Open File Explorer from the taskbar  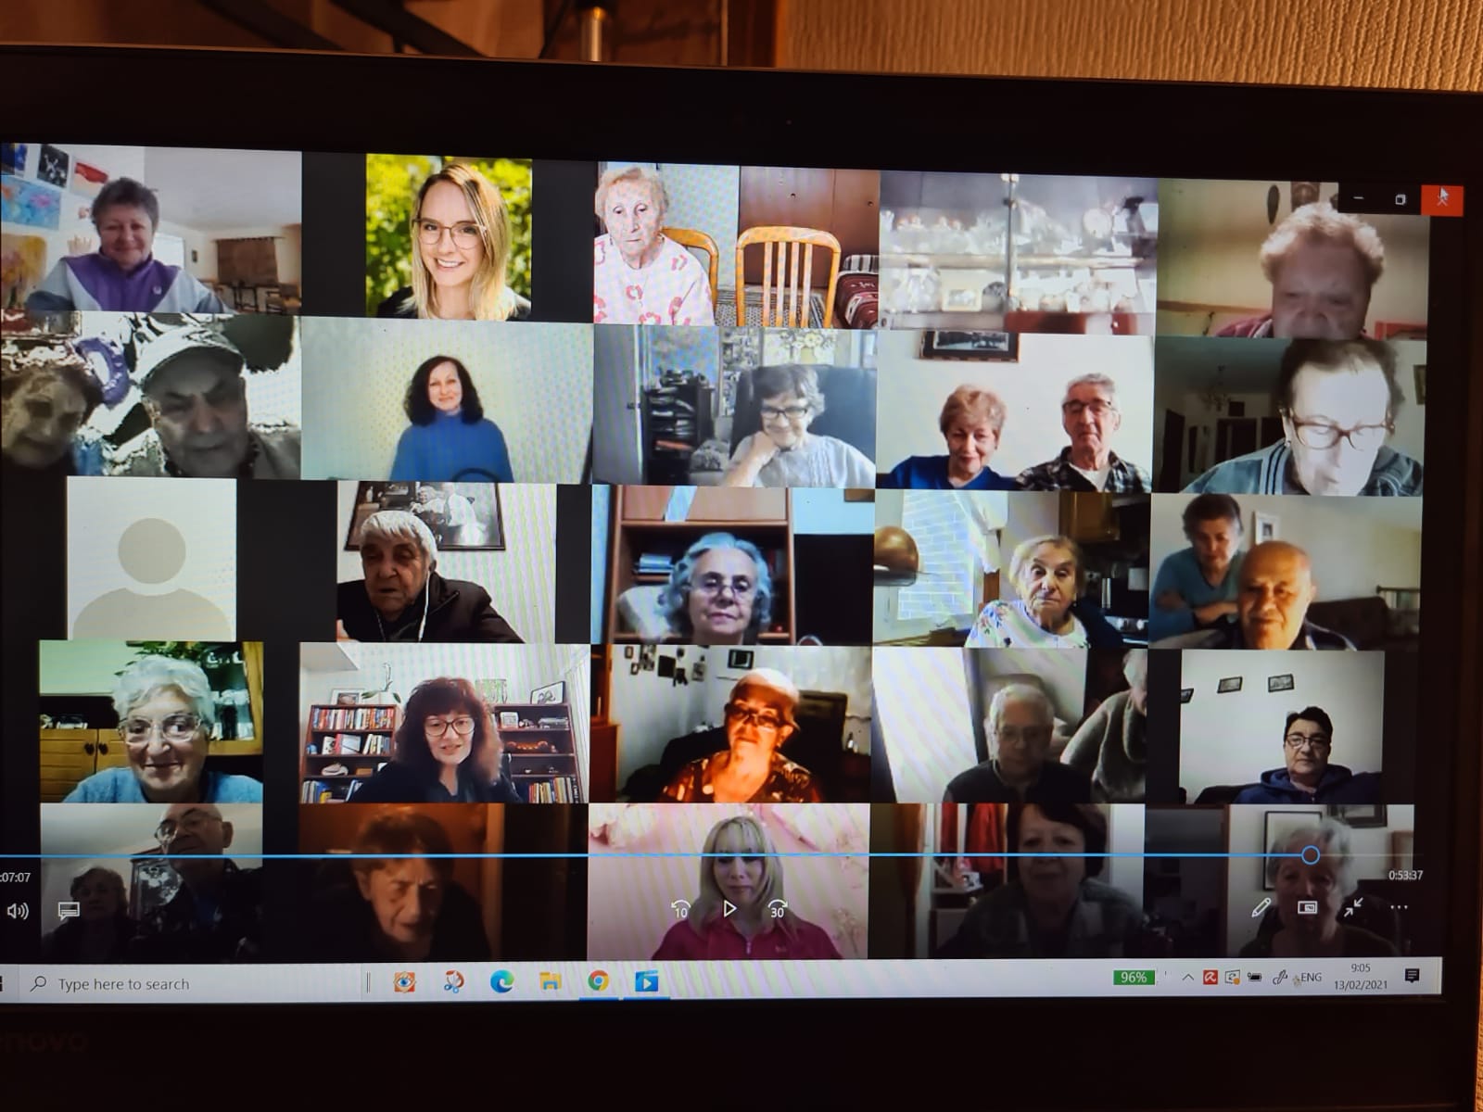coord(551,981)
